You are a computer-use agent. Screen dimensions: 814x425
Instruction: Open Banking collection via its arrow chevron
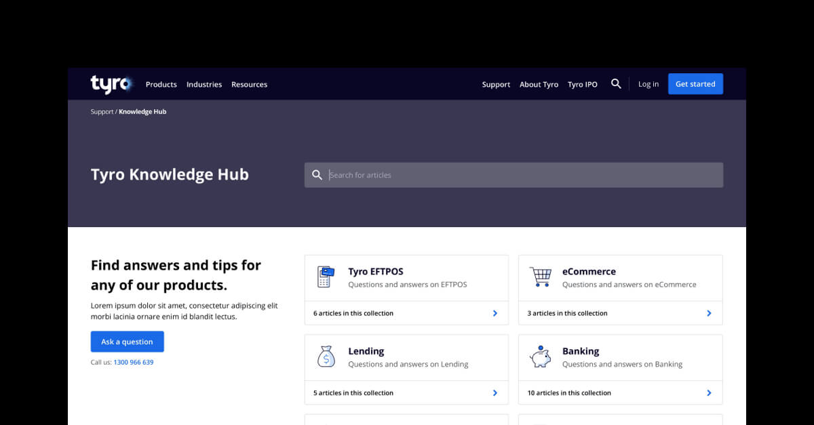click(x=709, y=392)
